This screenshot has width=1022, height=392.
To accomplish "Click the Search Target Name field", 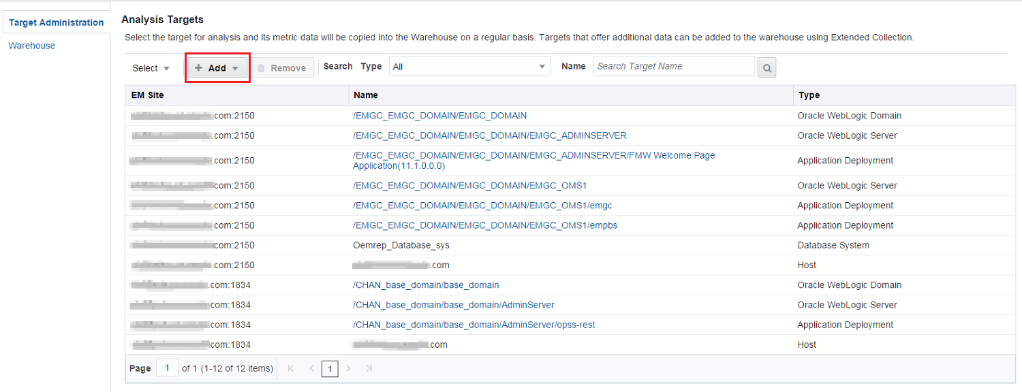I will tap(673, 67).
